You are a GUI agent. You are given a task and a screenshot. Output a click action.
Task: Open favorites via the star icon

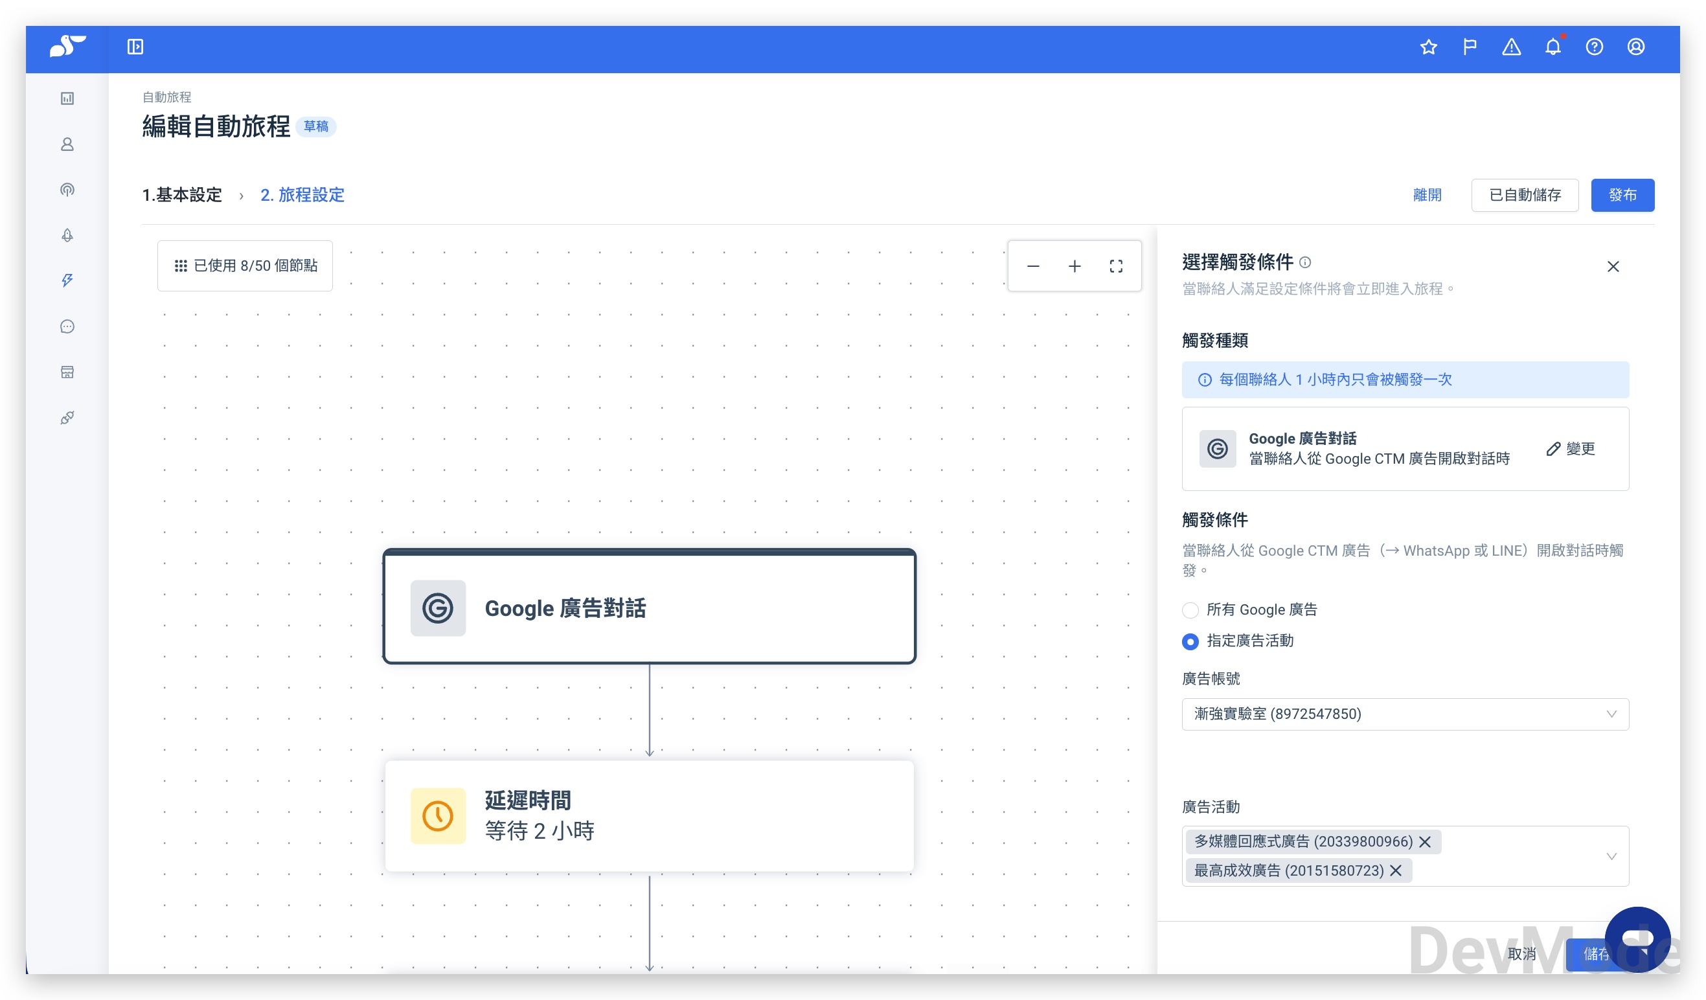pos(1428,47)
